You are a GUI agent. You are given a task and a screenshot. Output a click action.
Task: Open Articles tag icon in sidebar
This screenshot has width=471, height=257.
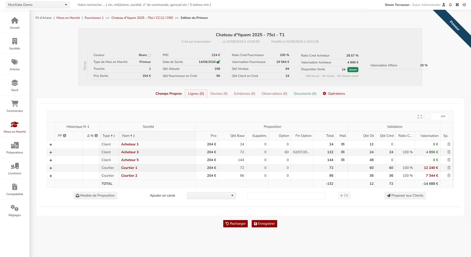[15, 62]
